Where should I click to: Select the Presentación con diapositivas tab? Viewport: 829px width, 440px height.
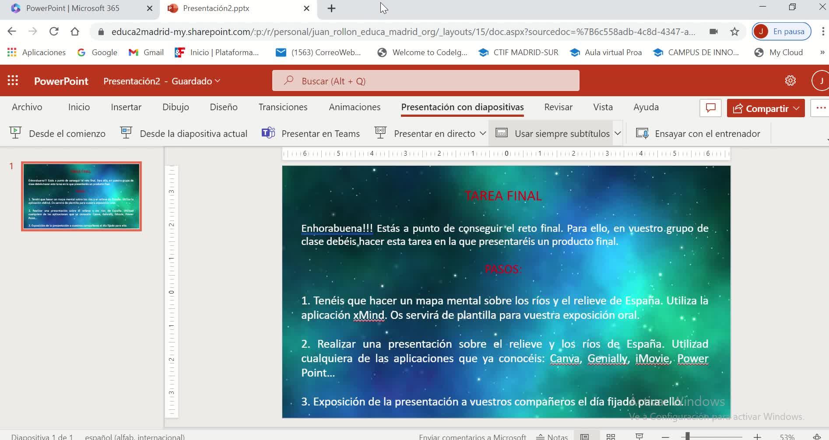click(x=462, y=107)
